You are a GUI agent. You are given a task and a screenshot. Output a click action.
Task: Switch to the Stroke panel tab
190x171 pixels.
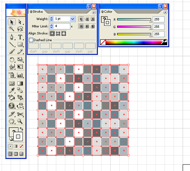[x=38, y=12]
